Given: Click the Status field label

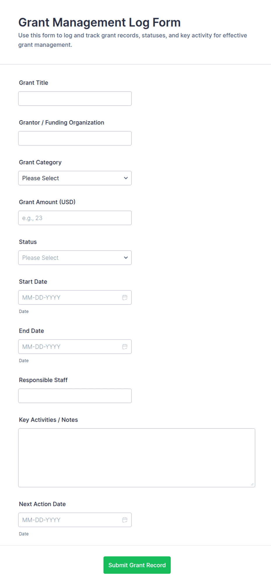Looking at the screenshot, I should pos(28,242).
